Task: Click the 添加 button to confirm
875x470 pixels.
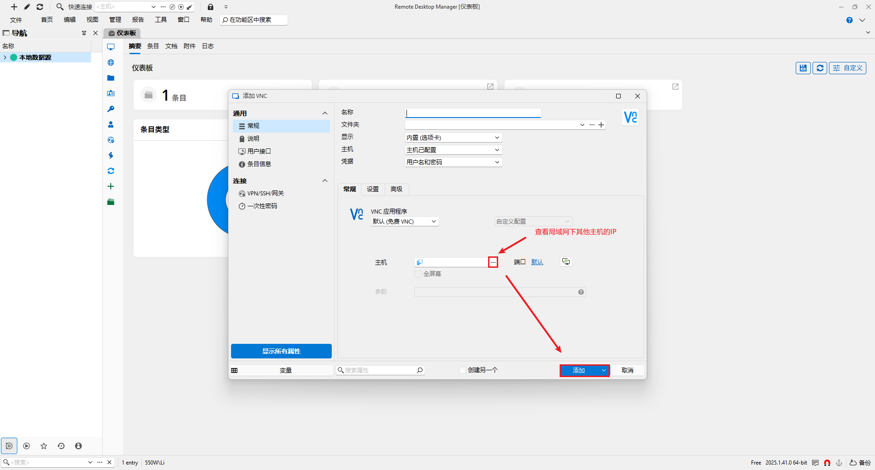Action: [x=579, y=370]
